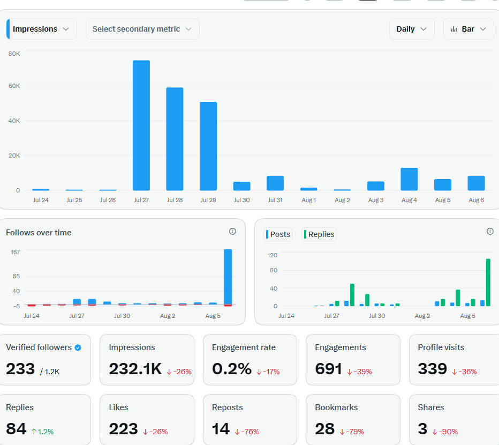Screen dimensions: 499x445
Task: Click the Jul 27 impressions bar
Action: pyautogui.click(x=141, y=125)
